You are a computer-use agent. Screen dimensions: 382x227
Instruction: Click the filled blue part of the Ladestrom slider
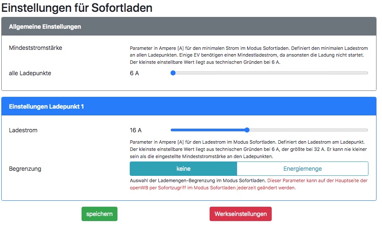click(x=207, y=130)
